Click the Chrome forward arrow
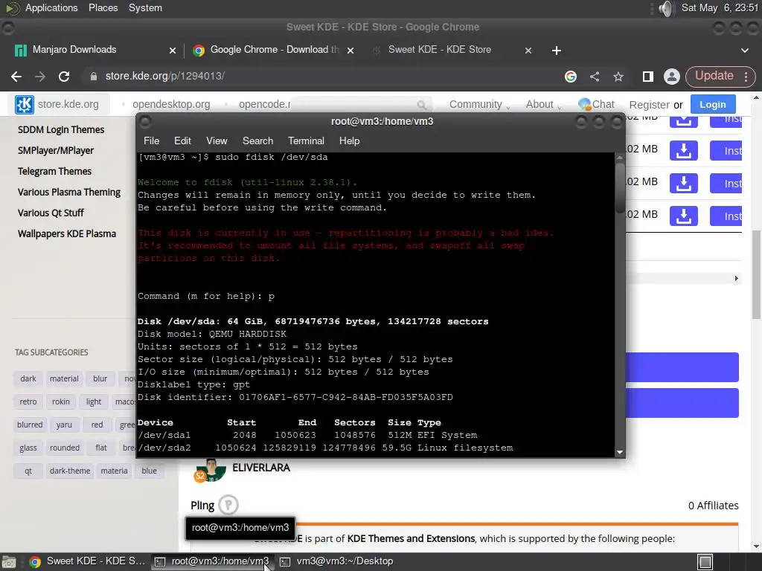Image resolution: width=762 pixels, height=571 pixels. [x=40, y=77]
